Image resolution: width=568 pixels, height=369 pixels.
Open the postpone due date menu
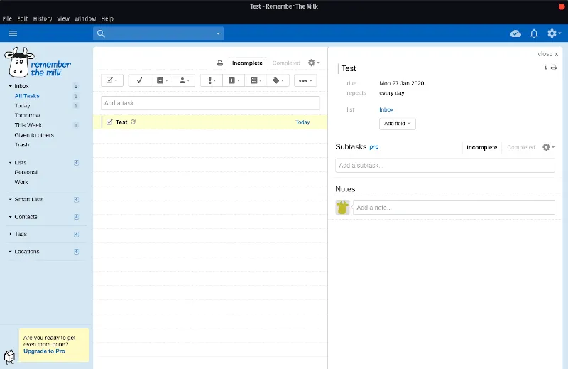[x=162, y=80]
